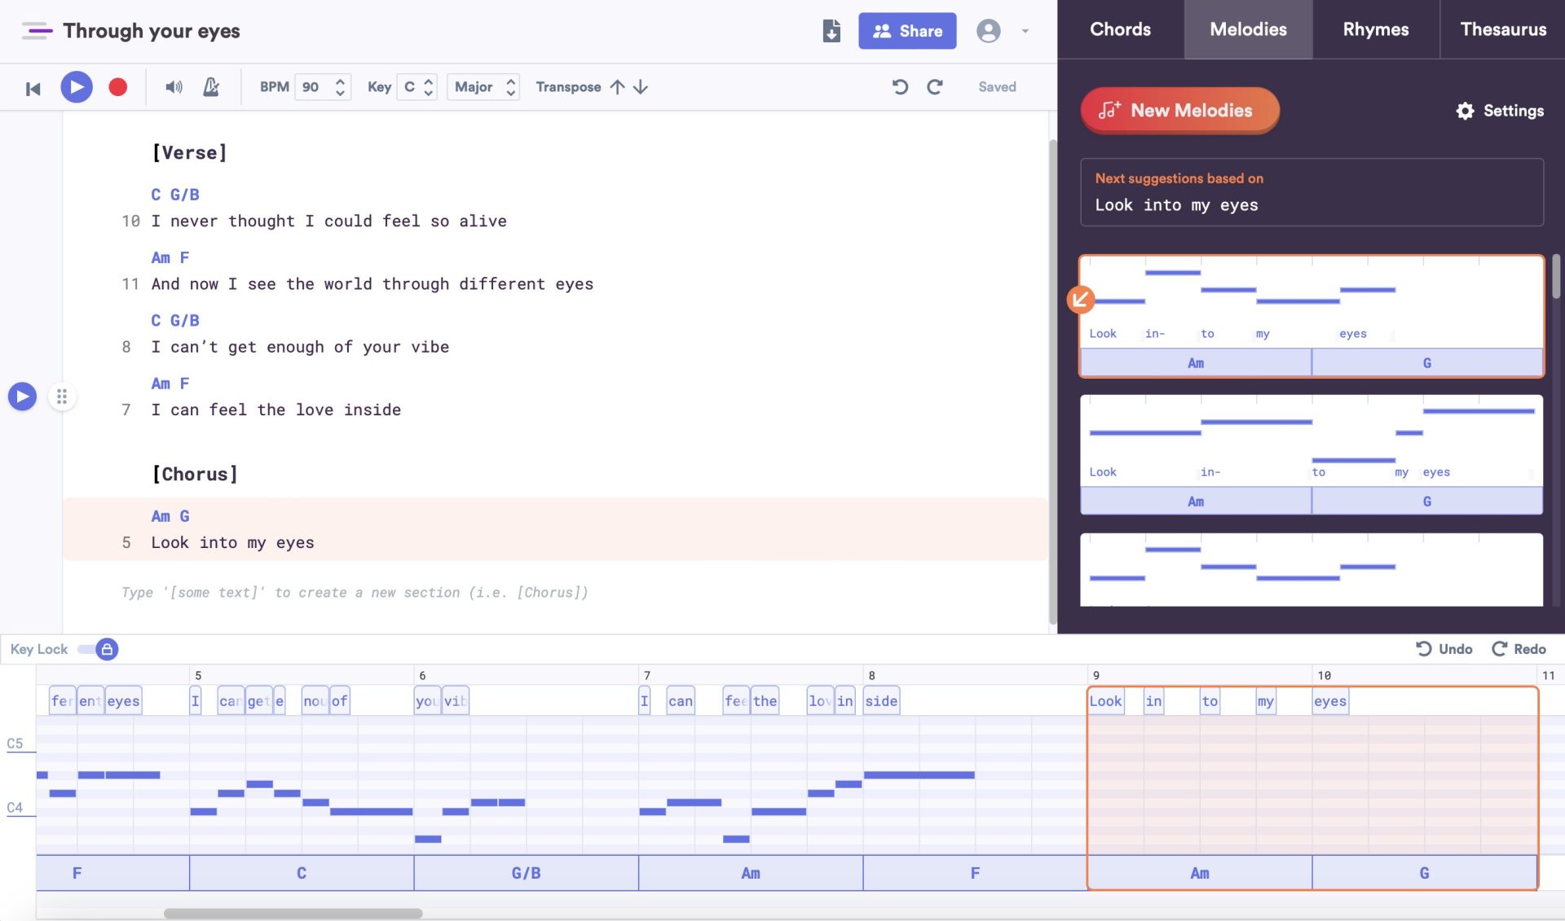Open the Major/Minor scale dropdown

click(483, 86)
